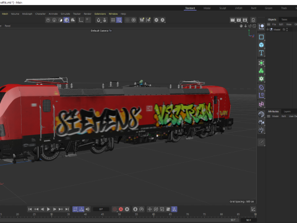
Task: Toggle the viewport maximize layout icon
Action: pyautogui.click(x=254, y=26)
